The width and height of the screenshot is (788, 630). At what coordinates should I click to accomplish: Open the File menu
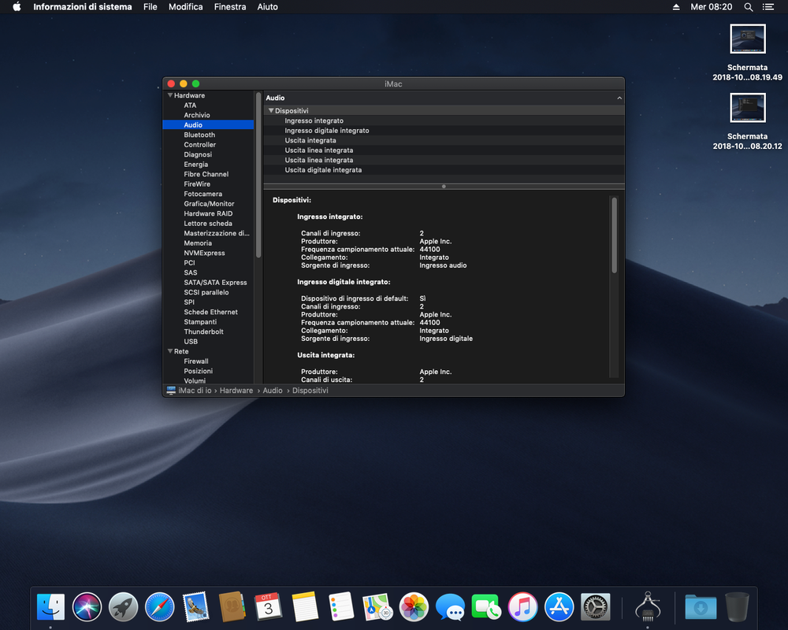coord(150,7)
